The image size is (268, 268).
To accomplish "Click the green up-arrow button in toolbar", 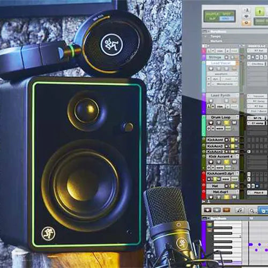I will 259,12.
